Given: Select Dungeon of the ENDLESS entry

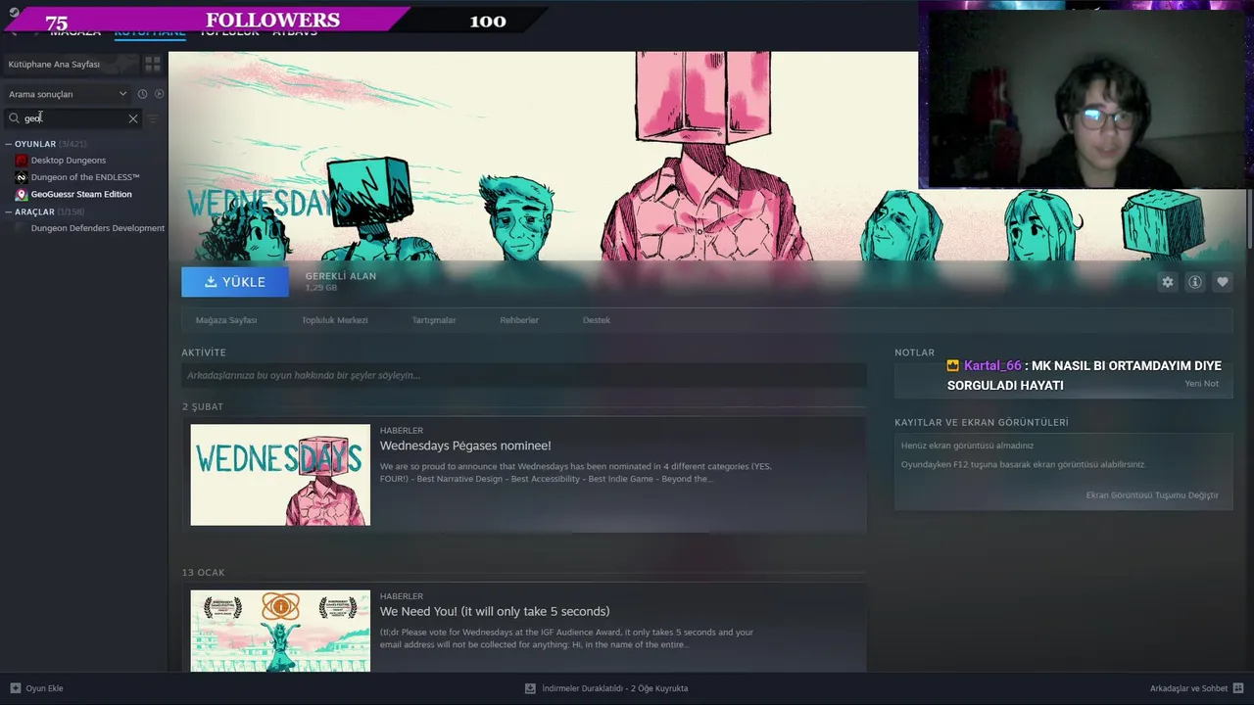Looking at the screenshot, I should tap(84, 177).
